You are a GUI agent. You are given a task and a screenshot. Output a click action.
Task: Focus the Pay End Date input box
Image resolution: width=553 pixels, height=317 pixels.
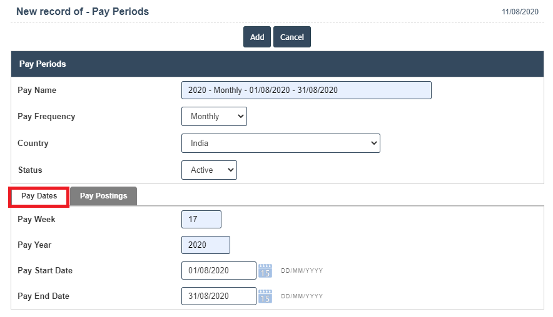click(219, 296)
